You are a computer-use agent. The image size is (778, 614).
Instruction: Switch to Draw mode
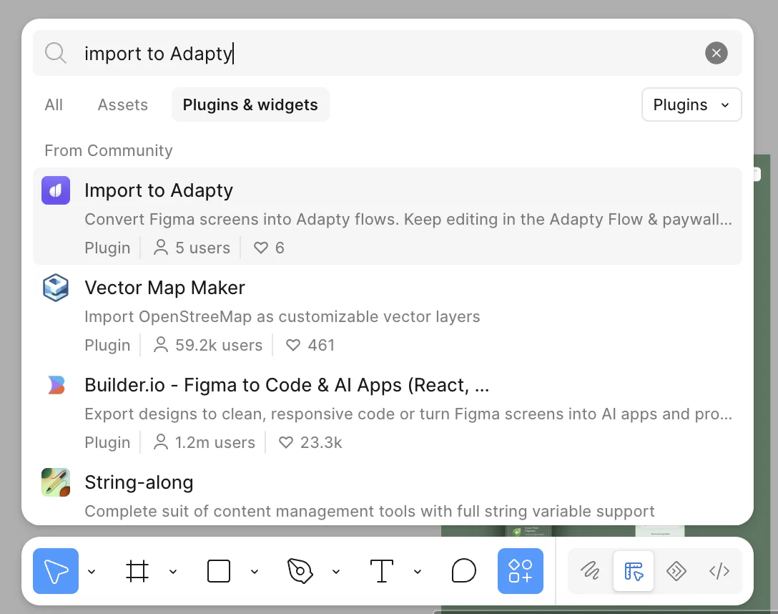[590, 571]
